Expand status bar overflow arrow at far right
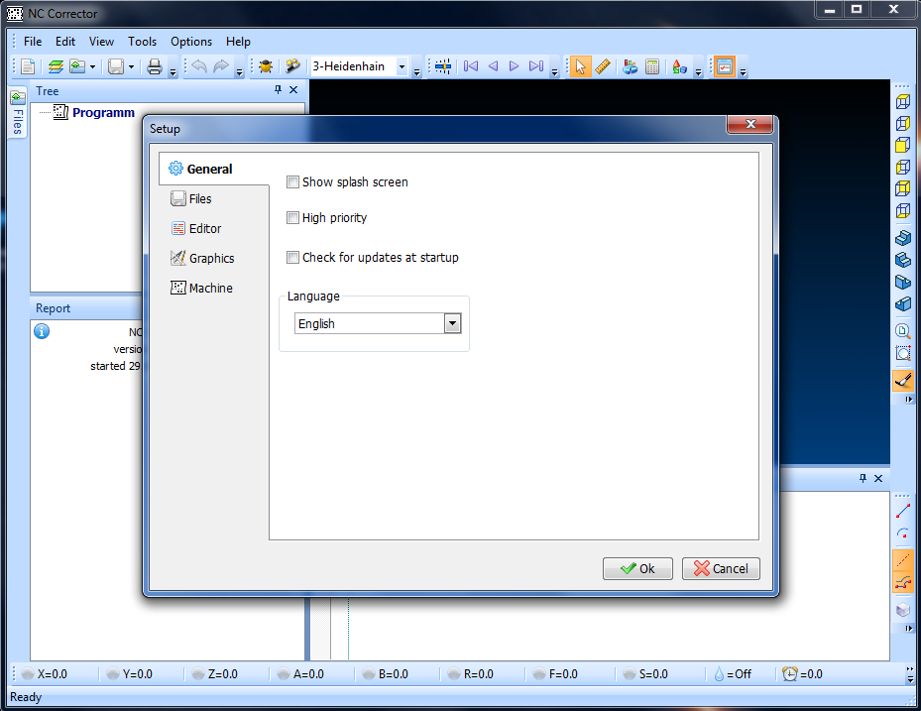This screenshot has height=711, width=921. [x=910, y=674]
